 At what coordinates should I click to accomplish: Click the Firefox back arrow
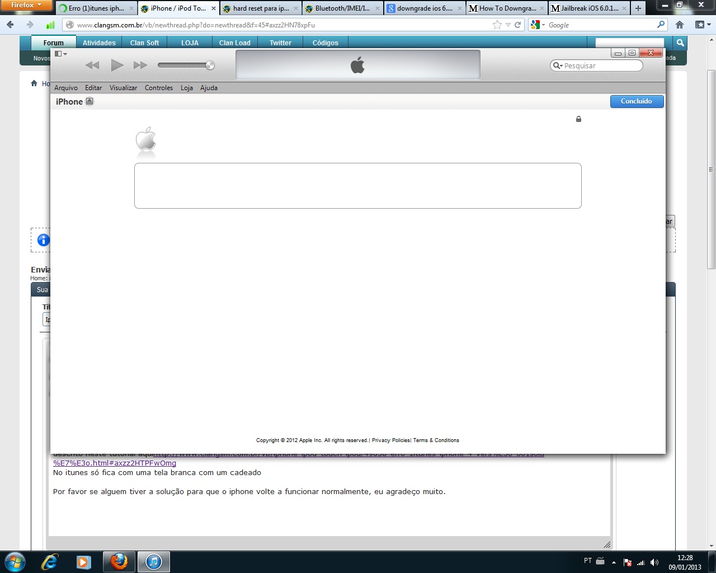[x=11, y=25]
